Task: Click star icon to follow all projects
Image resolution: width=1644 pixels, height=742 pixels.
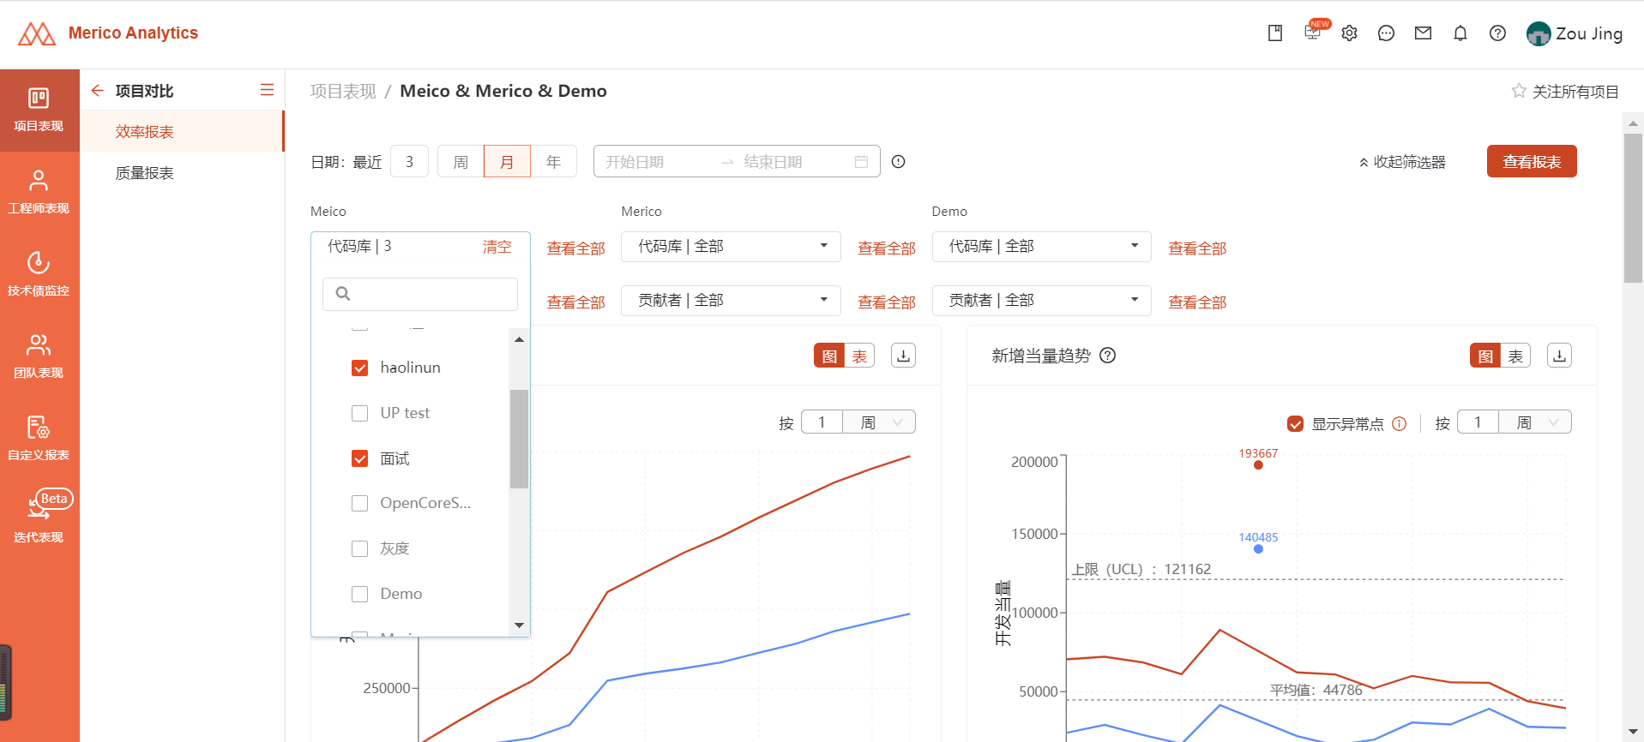Action: point(1519,91)
